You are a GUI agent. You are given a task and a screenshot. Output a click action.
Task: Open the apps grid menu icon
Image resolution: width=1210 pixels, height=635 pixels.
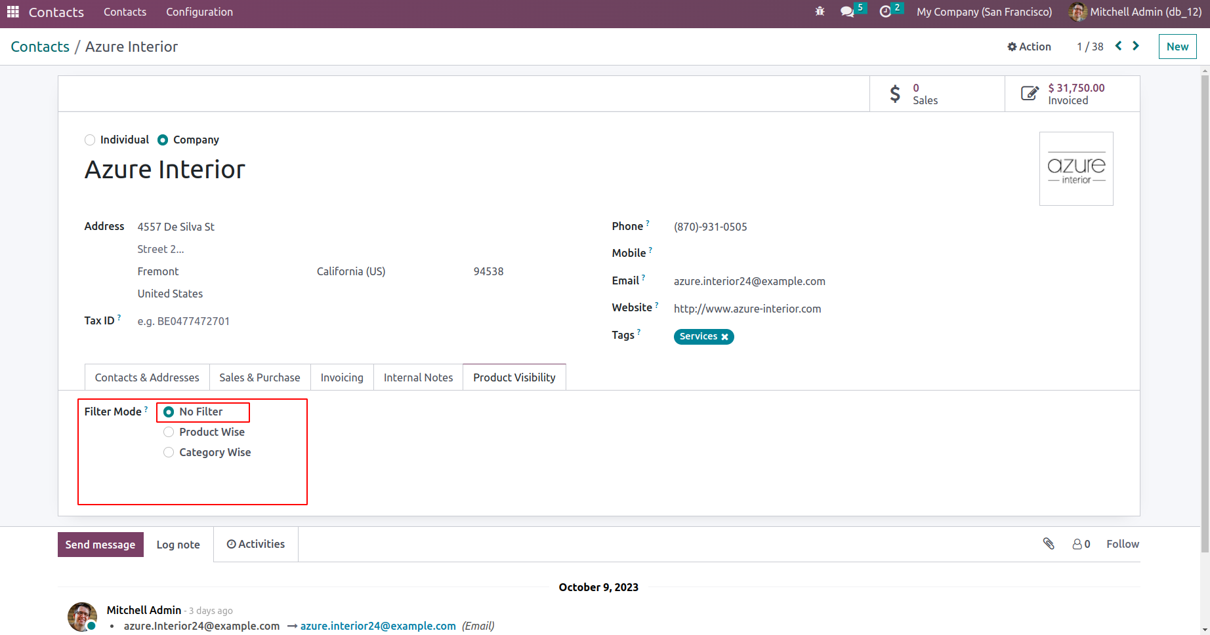pos(13,12)
